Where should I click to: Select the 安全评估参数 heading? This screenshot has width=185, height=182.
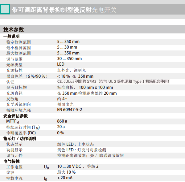15,116
